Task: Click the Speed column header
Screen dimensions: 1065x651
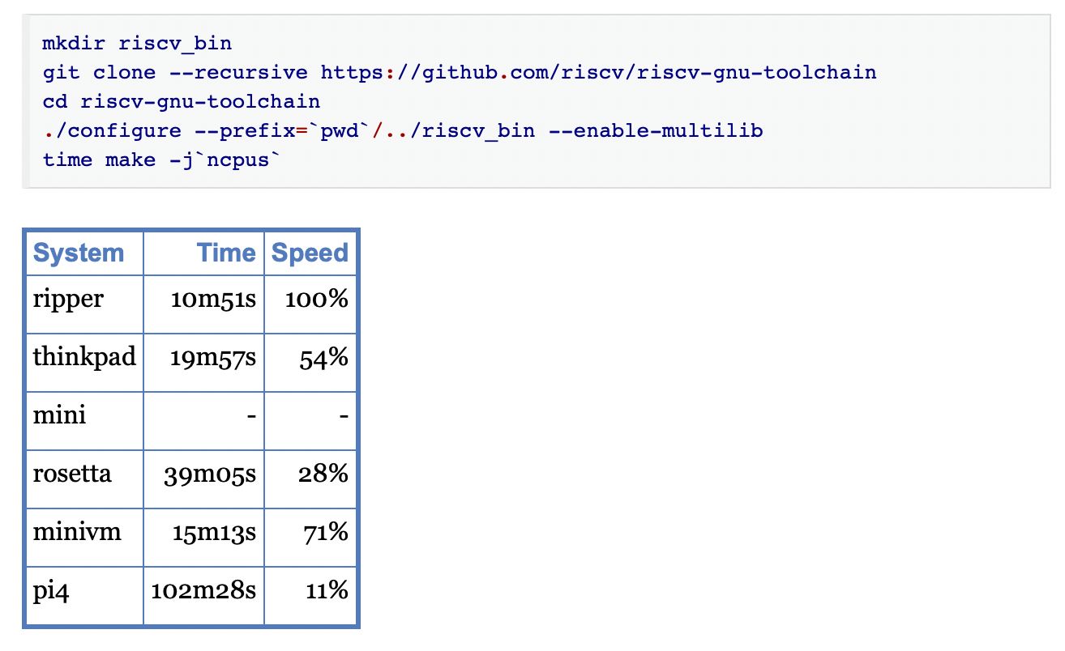Action: (x=310, y=253)
